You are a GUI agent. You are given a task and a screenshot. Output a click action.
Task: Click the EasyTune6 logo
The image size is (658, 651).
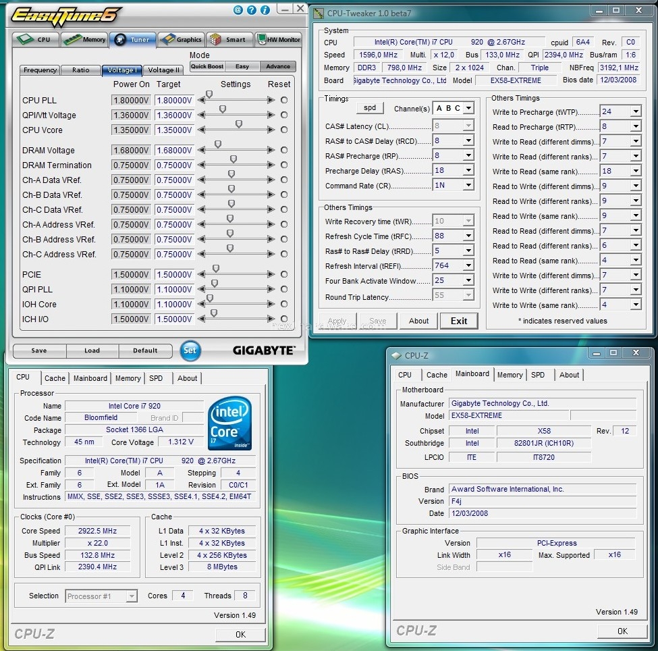tap(66, 17)
